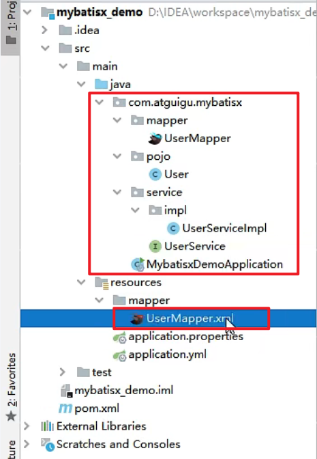The width and height of the screenshot is (317, 459).
Task: Select the mybatisx_demo.iml file name
Action: coord(124,391)
